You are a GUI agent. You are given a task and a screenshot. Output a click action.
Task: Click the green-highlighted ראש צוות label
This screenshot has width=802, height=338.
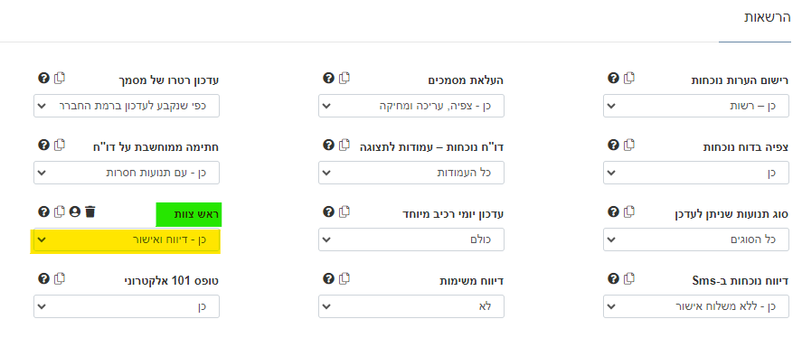pyautogui.click(x=188, y=214)
